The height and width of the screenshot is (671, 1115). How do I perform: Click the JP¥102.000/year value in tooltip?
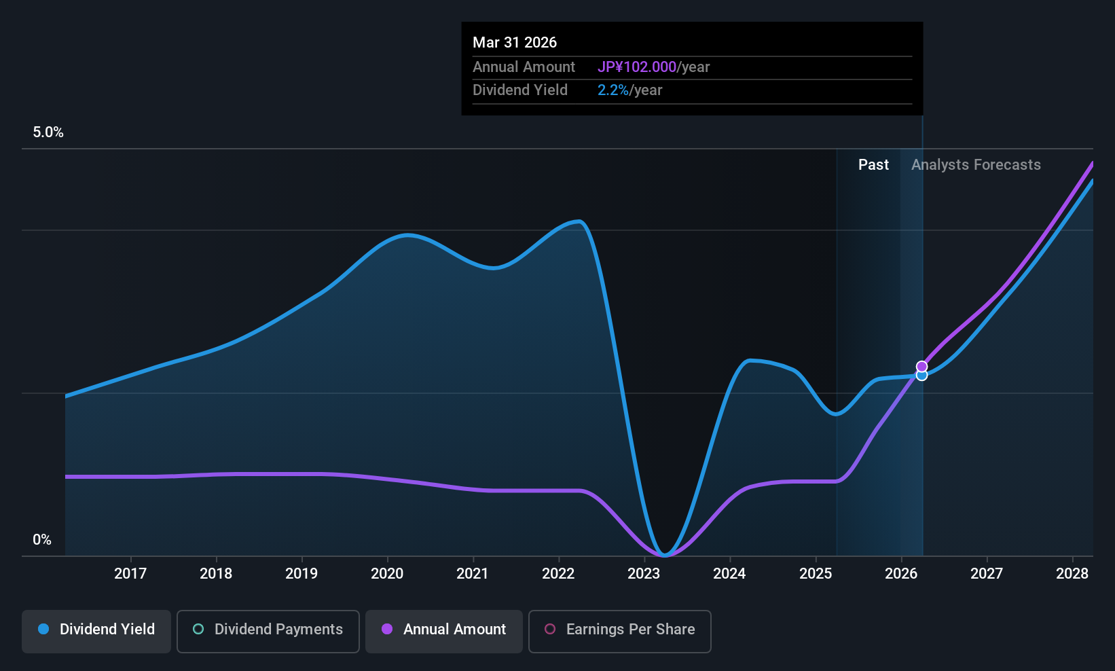click(653, 67)
